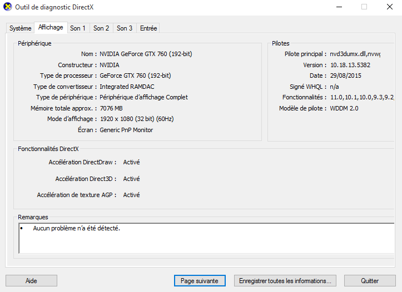
Task: Switch to the Système tab
Action: (20, 28)
